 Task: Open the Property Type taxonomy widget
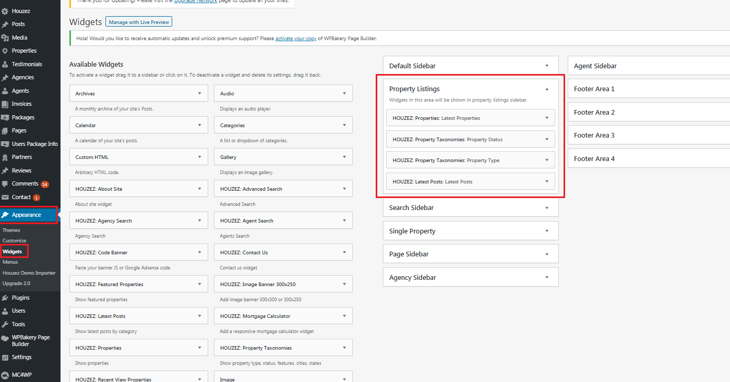[471, 161]
